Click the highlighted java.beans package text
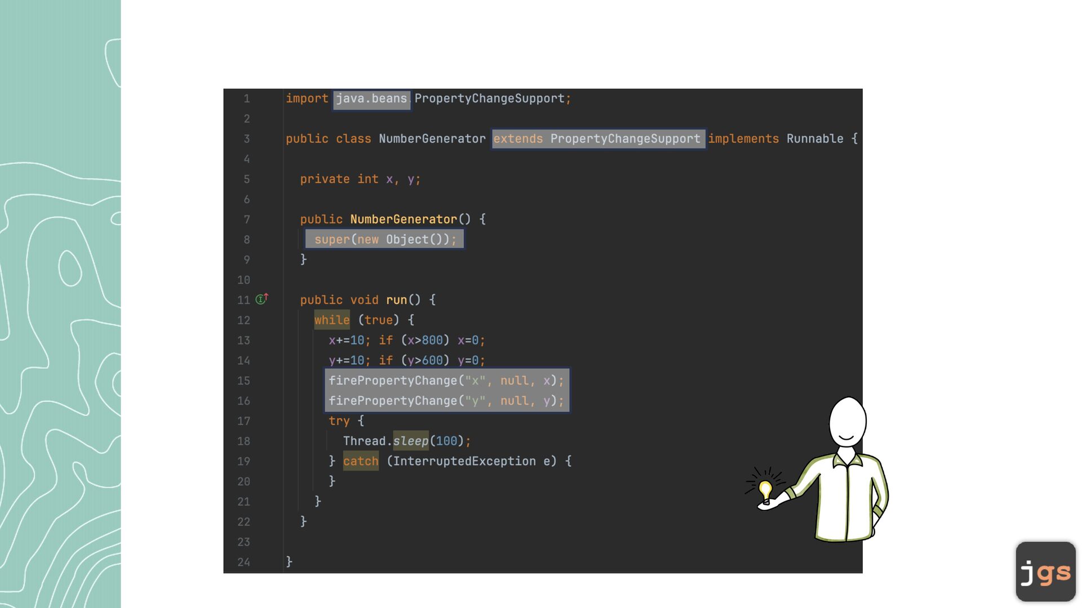Screen dimensions: 1082x608 pyautogui.click(x=371, y=99)
